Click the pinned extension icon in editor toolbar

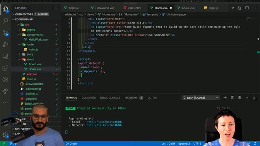[x=233, y=8]
